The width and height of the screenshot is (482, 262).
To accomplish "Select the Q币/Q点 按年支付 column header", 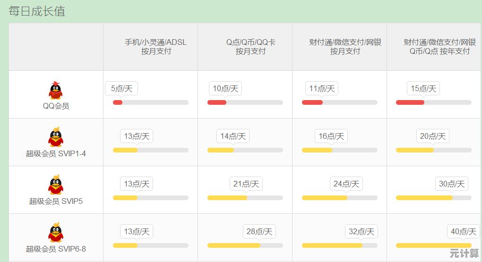I will click(439, 47).
